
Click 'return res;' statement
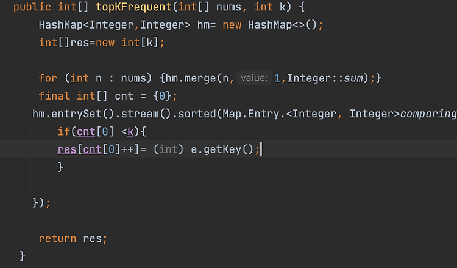[73, 239]
